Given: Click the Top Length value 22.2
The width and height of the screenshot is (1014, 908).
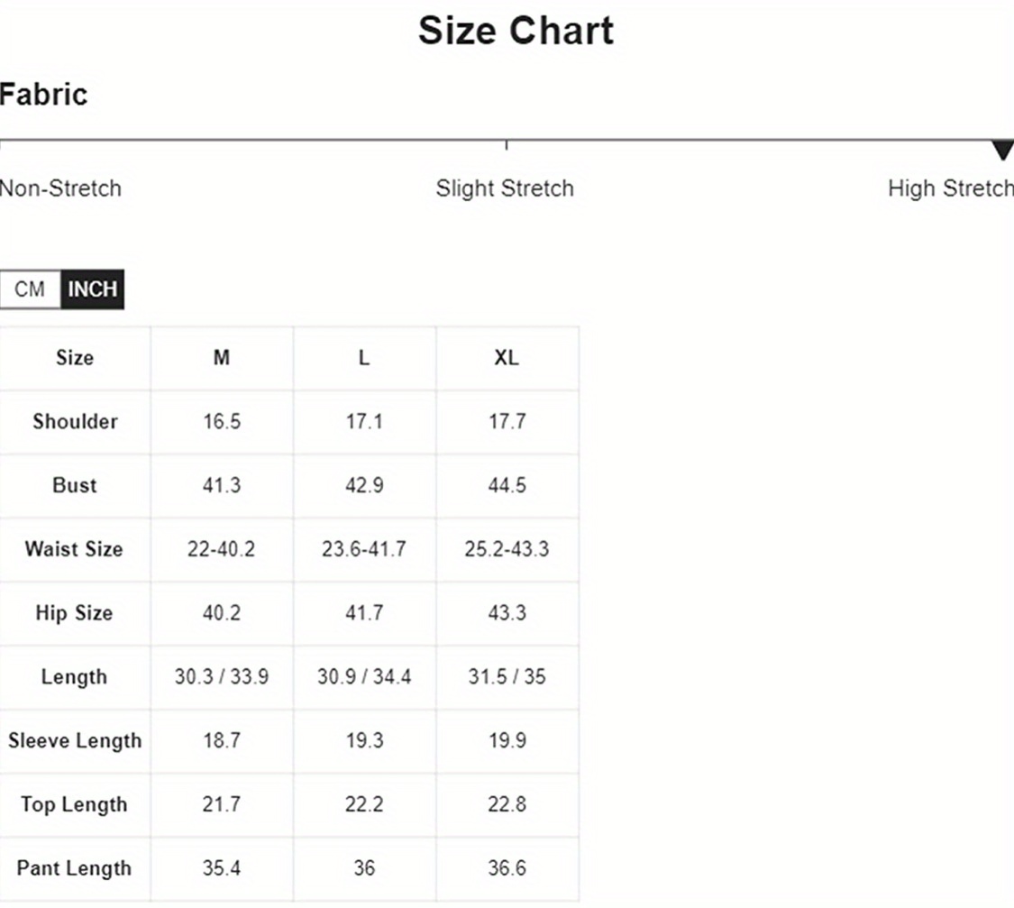Looking at the screenshot, I should point(364,804).
